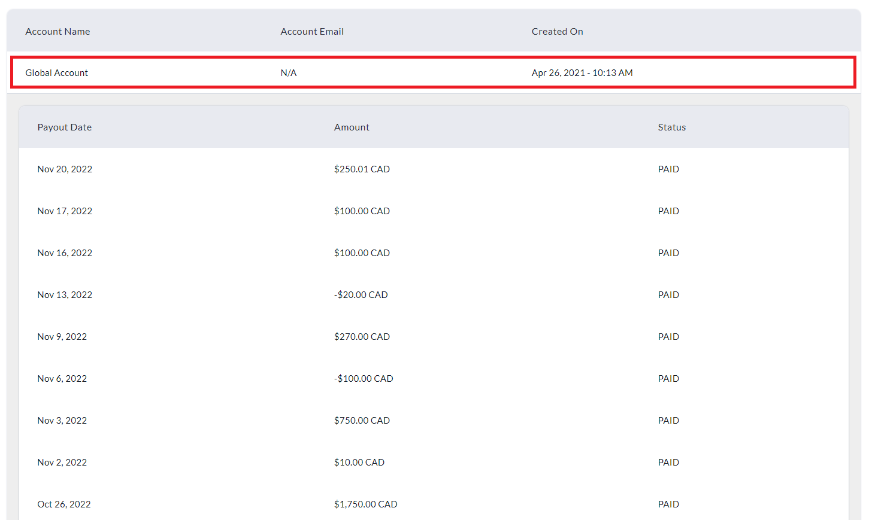Select the $250.01 CAD payout amount
The height and width of the screenshot is (520, 869).
coord(362,169)
